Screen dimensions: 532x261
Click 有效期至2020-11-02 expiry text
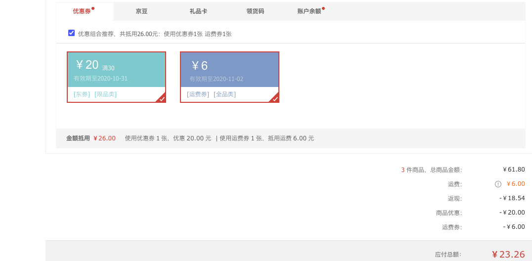pos(217,79)
